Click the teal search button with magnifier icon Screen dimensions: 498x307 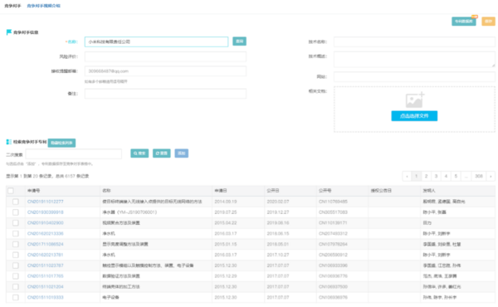coord(139,153)
